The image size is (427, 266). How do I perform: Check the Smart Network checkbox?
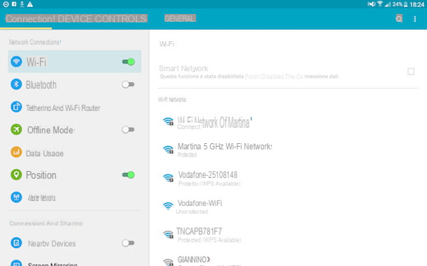411,71
